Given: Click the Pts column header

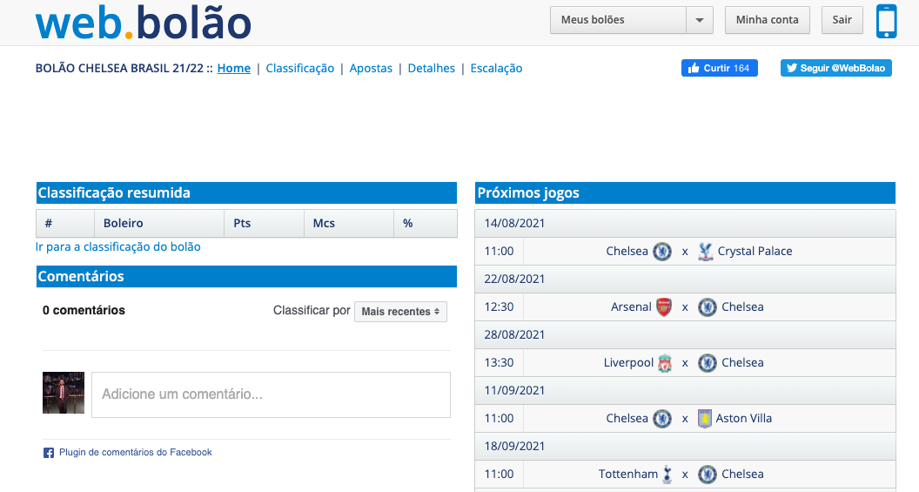Looking at the screenshot, I should coord(264,224).
